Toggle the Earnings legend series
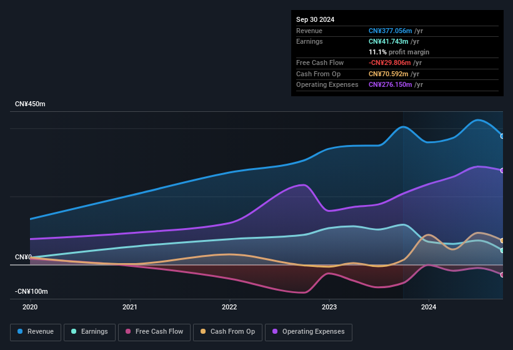Viewport: 513px width, 350px height. 89,332
